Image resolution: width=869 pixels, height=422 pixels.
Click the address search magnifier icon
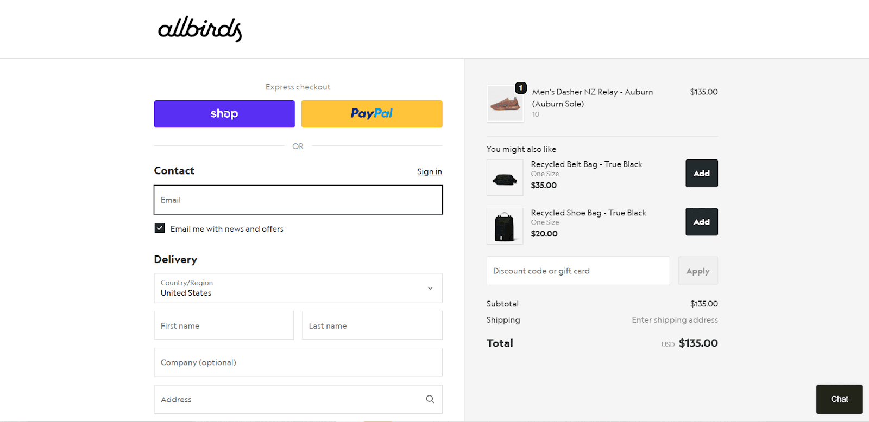(x=430, y=399)
